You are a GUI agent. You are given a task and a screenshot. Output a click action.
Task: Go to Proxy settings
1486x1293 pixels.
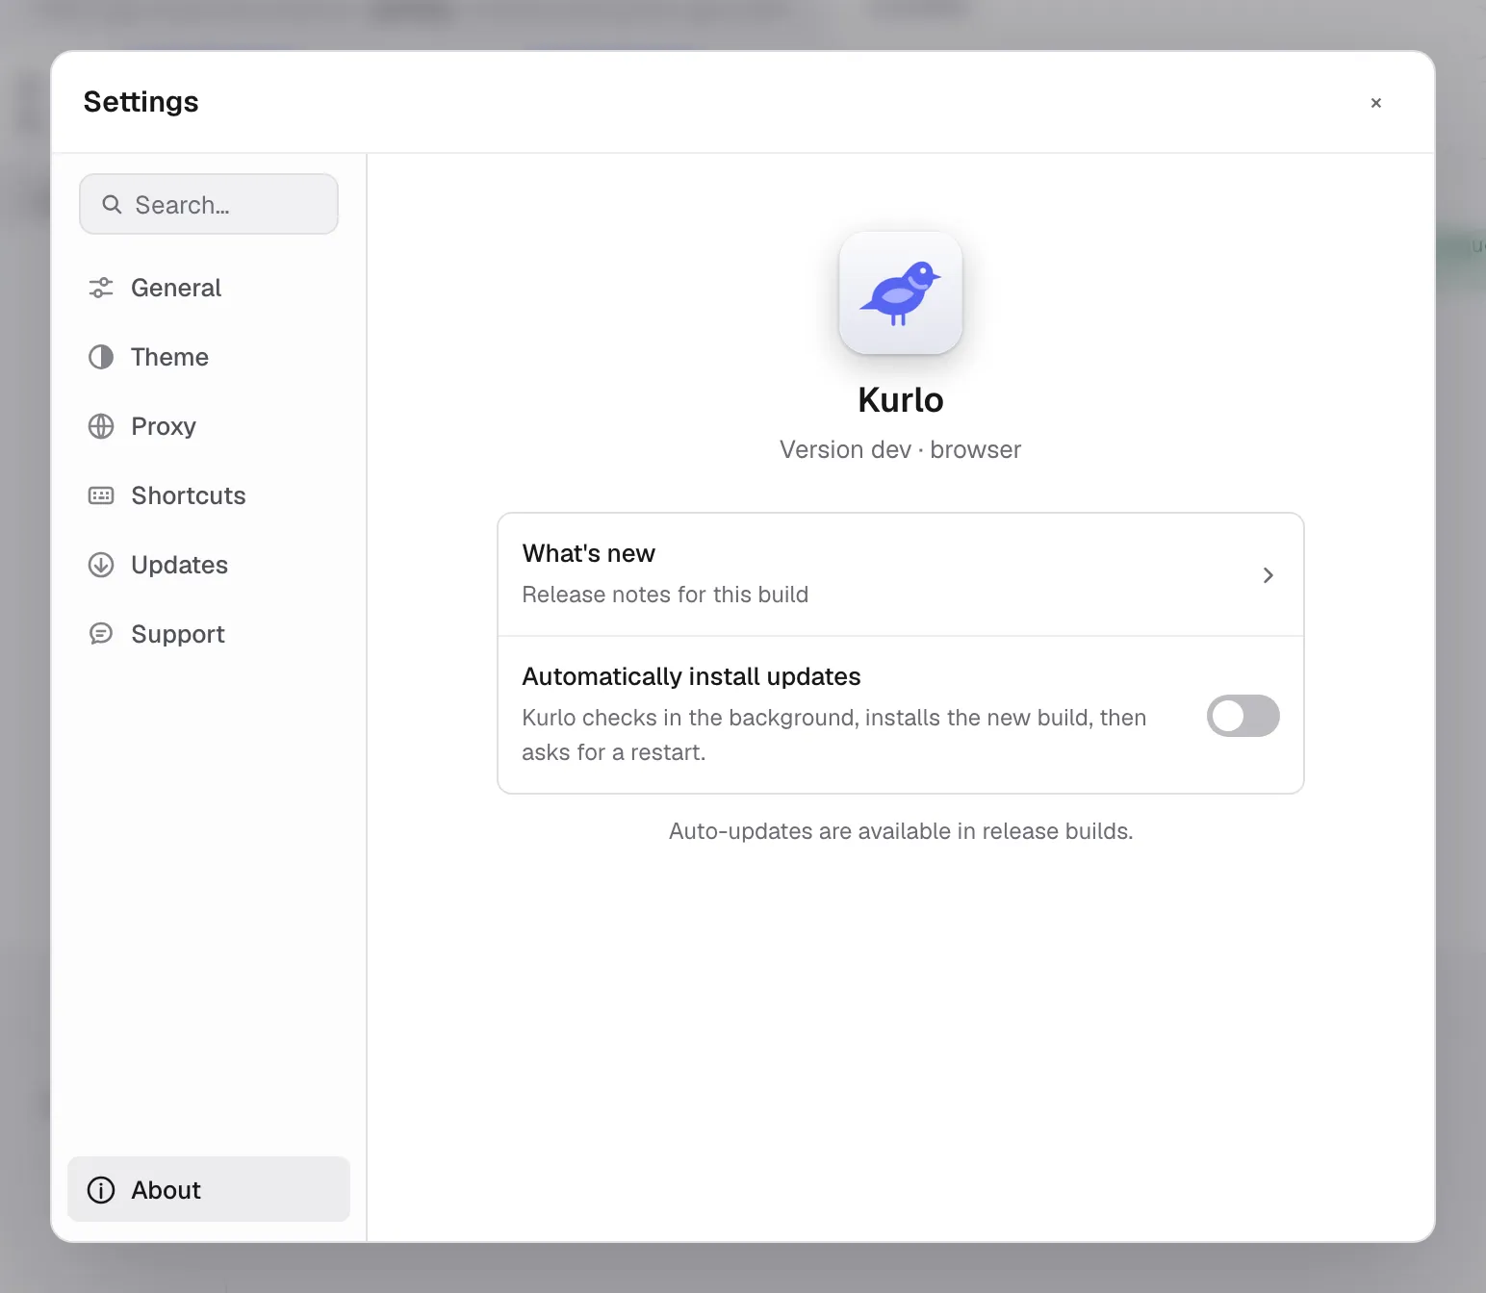click(209, 426)
